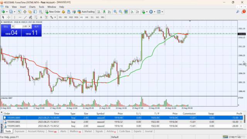The width and height of the screenshot is (247, 139).
Task: Toggle Auto Scroll chart icon
Action: [x=132, y=12]
